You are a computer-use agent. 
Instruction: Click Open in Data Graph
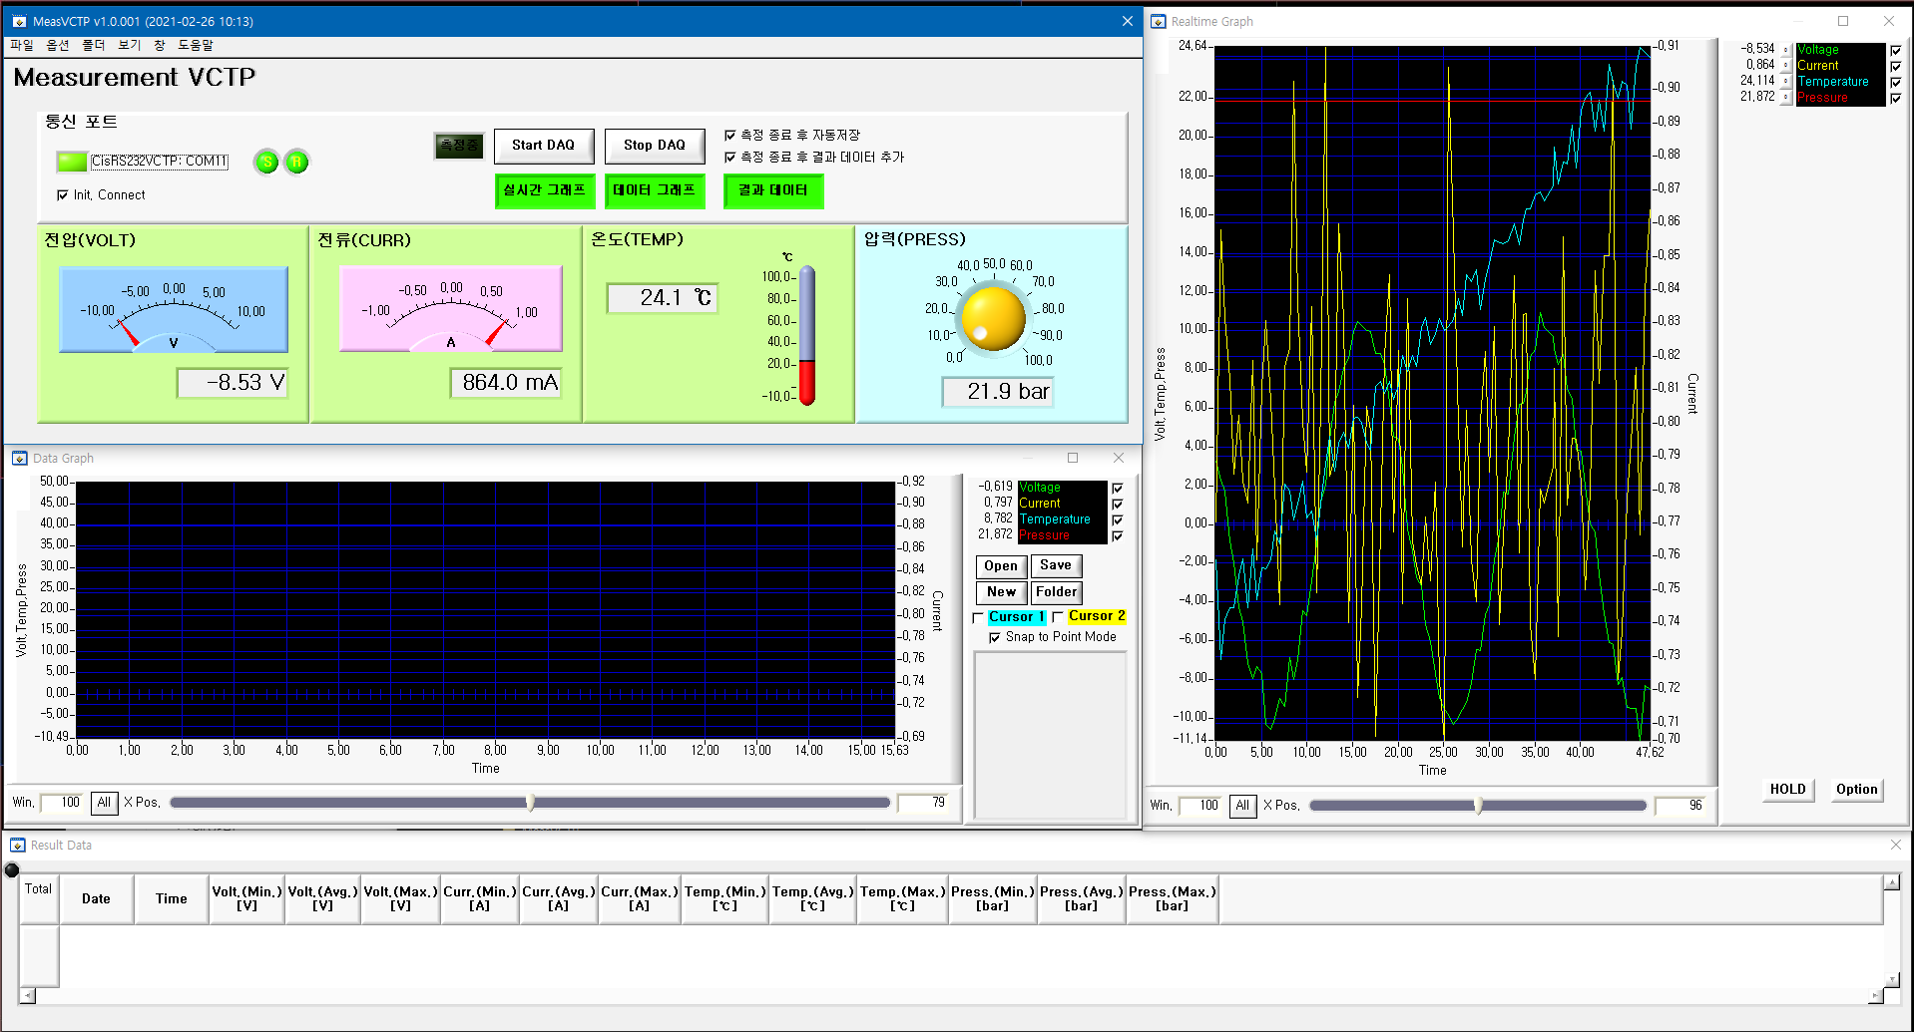click(x=1001, y=566)
